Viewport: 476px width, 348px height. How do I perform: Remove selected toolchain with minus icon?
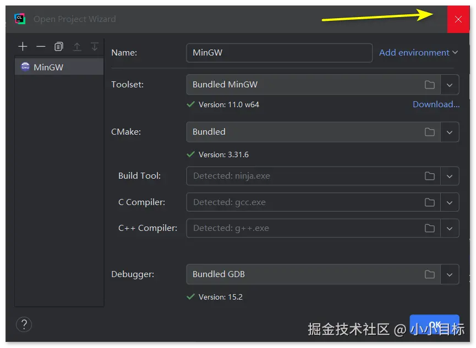[x=41, y=47]
